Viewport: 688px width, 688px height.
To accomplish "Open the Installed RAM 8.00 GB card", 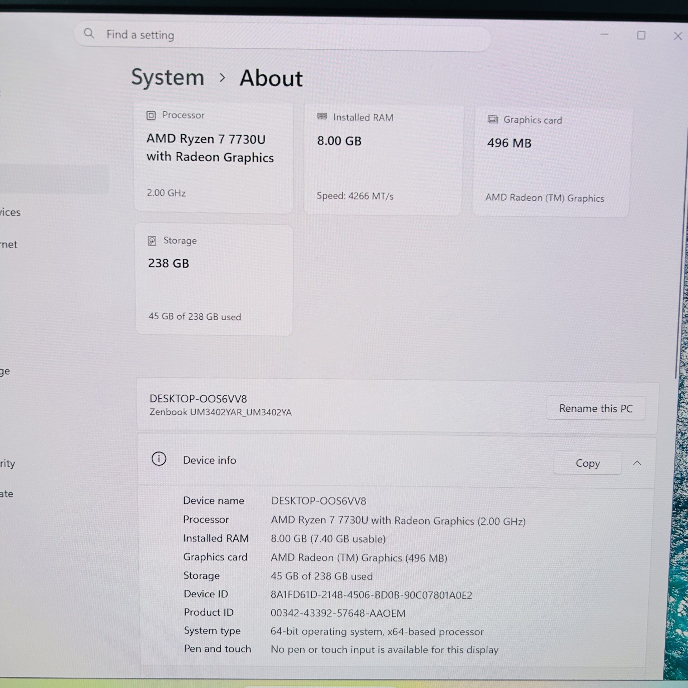I will point(383,160).
